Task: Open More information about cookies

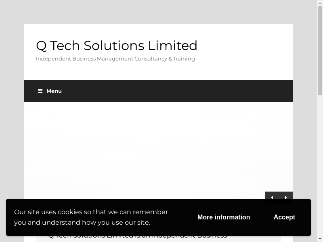Action: tap(223, 217)
